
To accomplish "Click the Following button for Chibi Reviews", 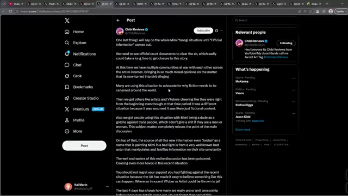I will point(286,43).
